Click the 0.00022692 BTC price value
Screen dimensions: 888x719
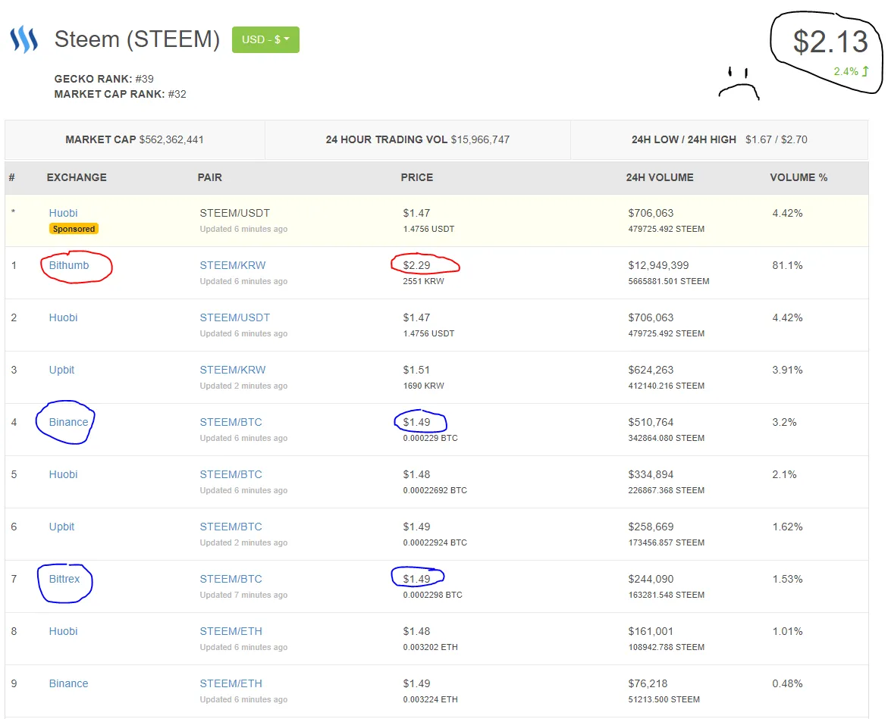click(x=435, y=490)
